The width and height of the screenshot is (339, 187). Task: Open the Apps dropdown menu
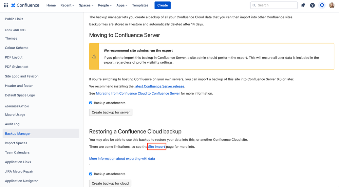122,5
